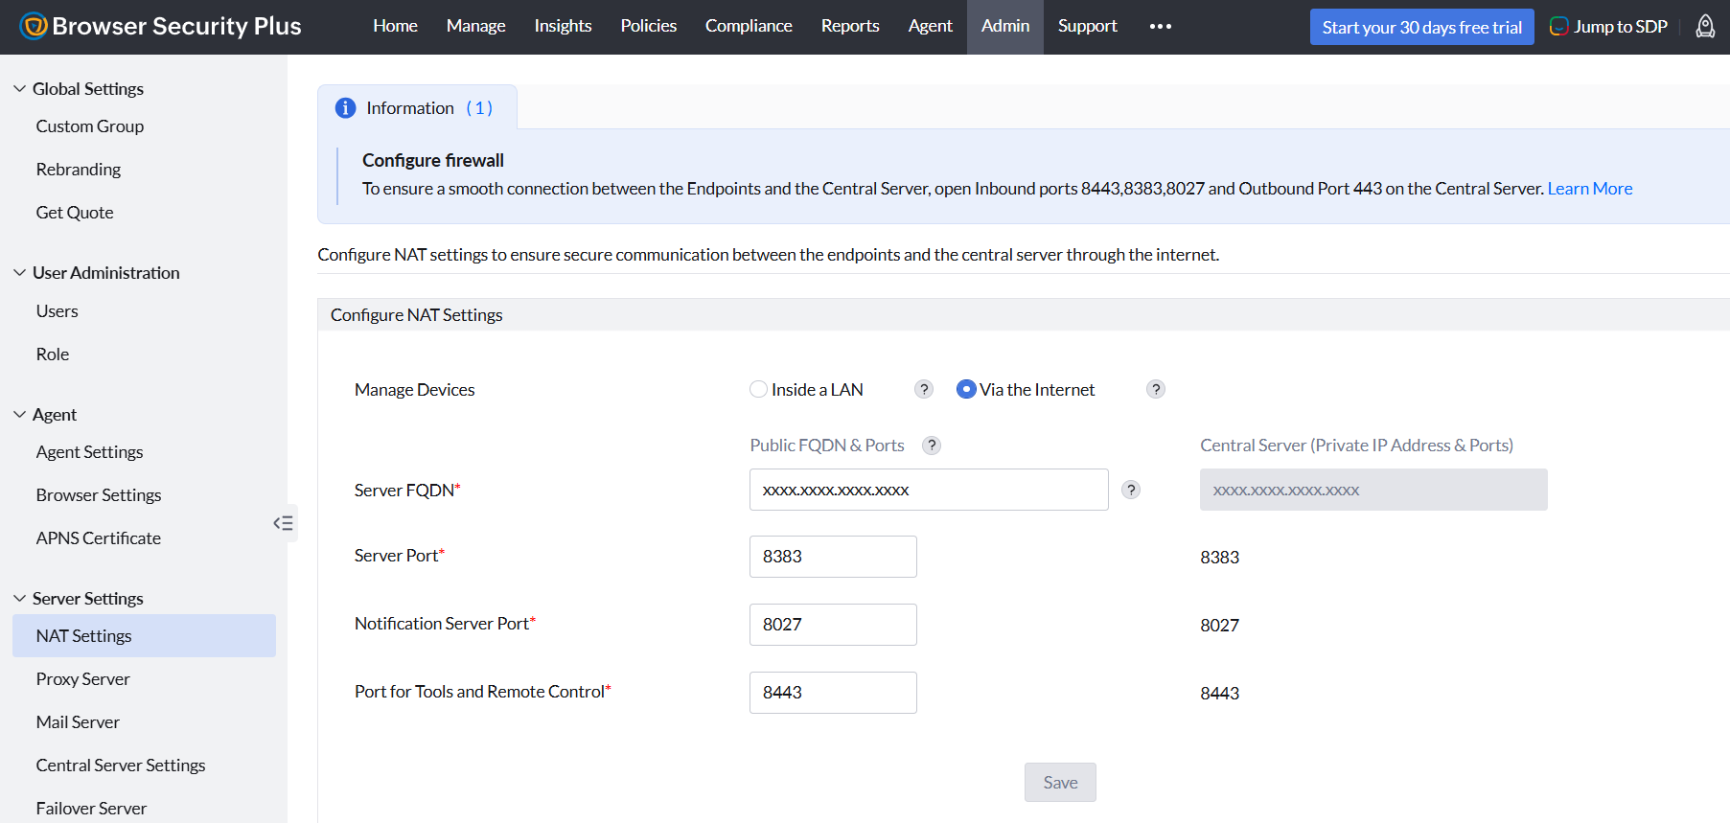Open the Reports menu

pos(850,26)
